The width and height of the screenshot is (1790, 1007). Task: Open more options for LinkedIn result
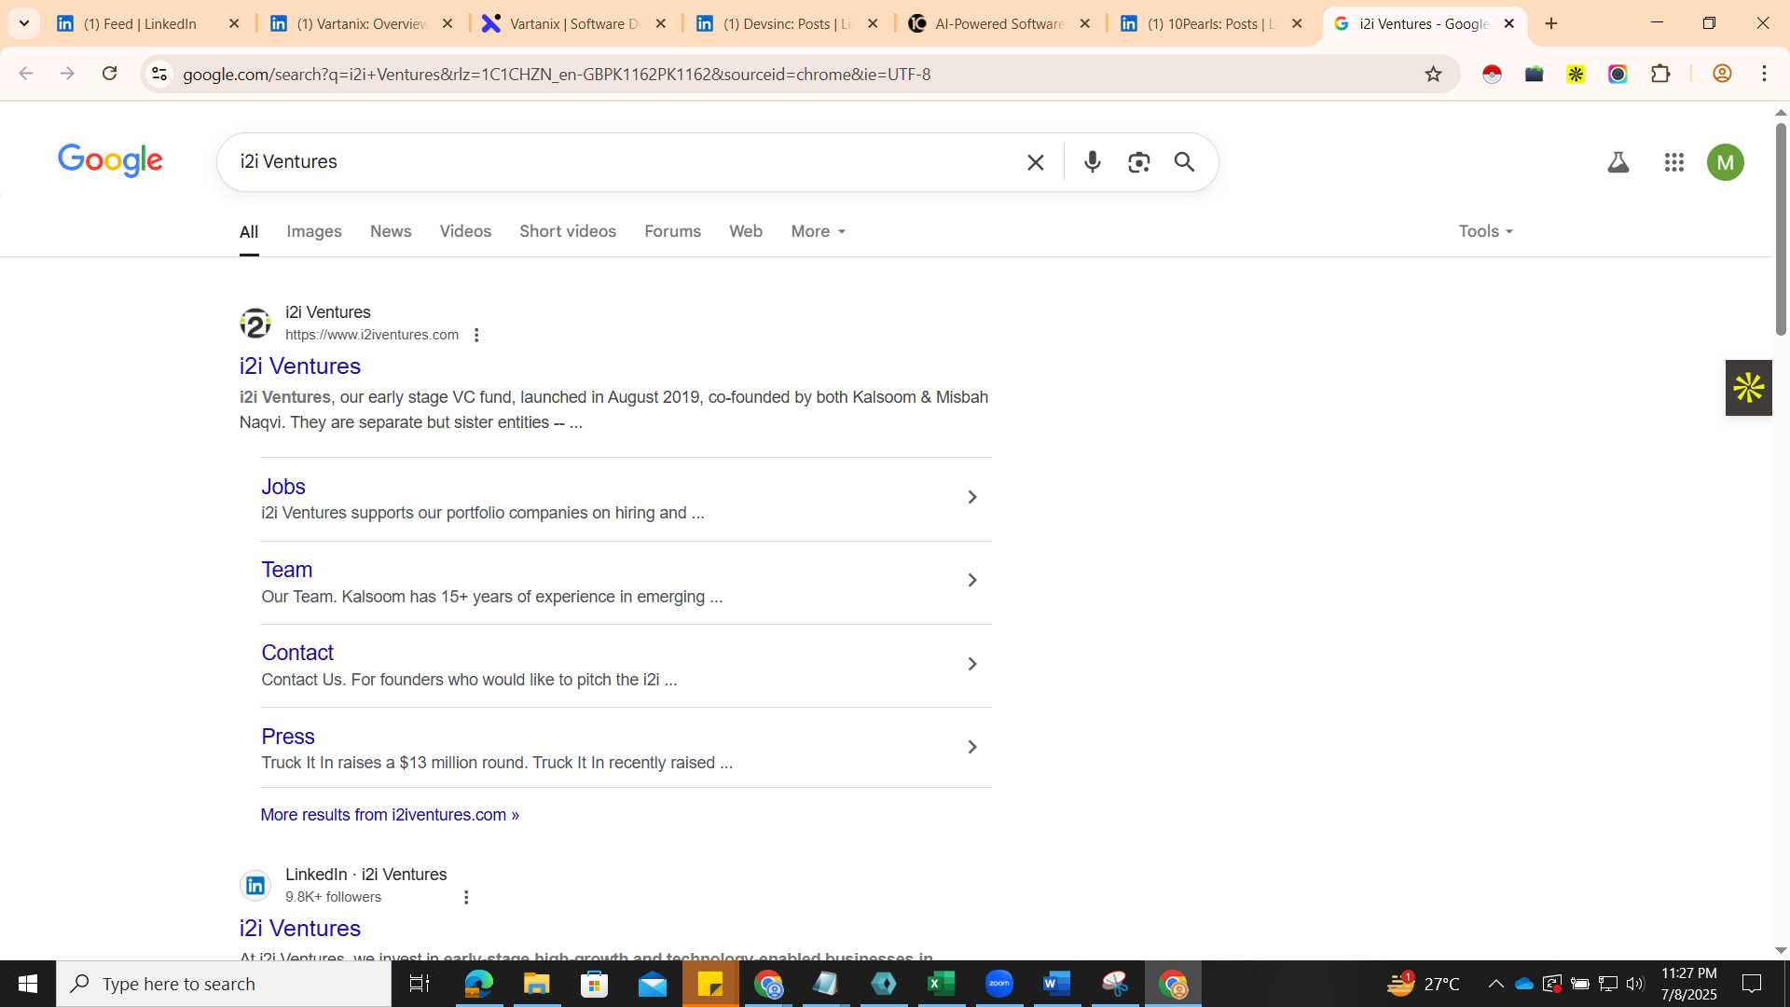[x=466, y=897]
